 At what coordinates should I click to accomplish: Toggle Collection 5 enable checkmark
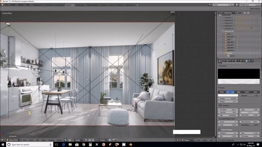point(260,20)
